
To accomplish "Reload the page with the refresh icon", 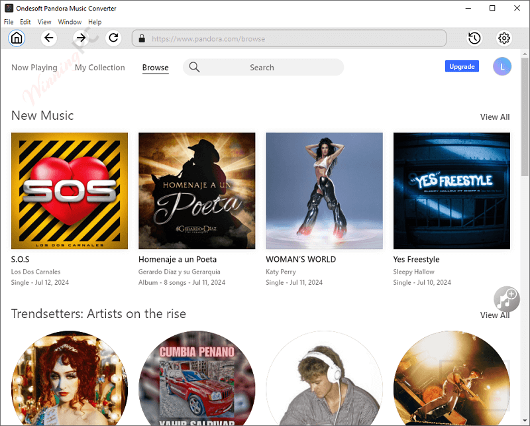I will pos(113,38).
